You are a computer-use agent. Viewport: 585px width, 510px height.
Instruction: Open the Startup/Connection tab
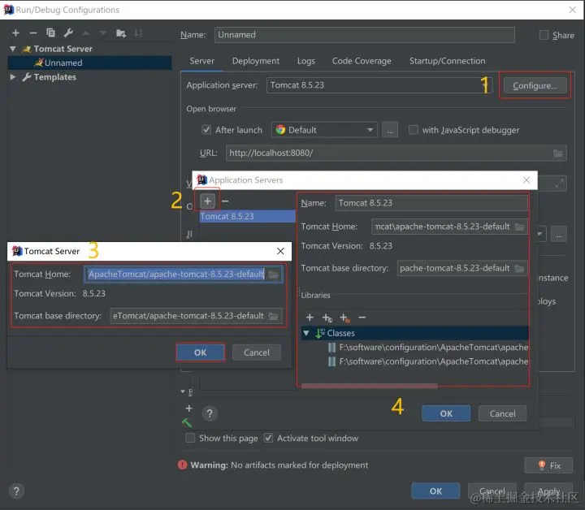click(x=448, y=61)
